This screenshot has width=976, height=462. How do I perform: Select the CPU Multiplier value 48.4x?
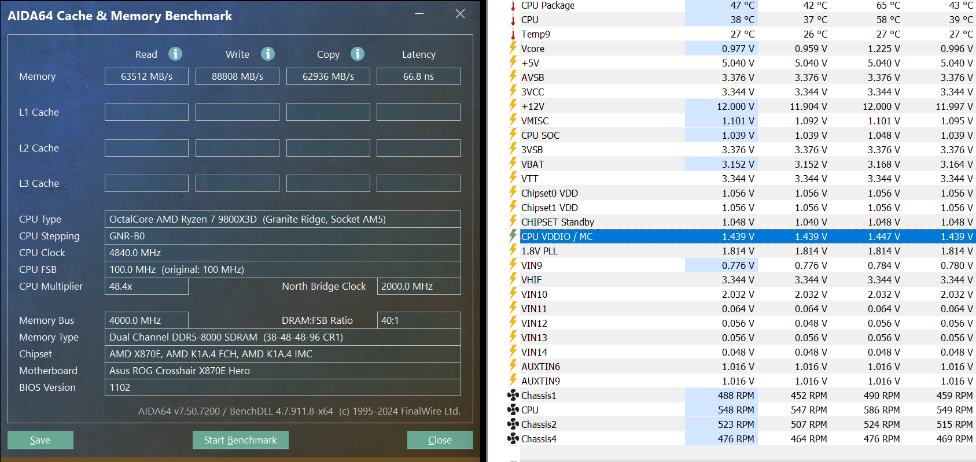click(x=121, y=286)
